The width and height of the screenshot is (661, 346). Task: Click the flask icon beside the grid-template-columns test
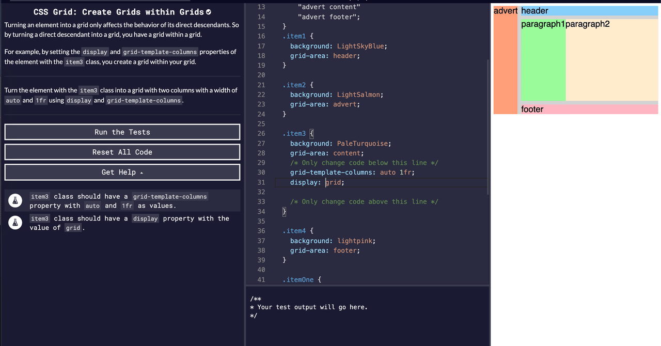[15, 200]
